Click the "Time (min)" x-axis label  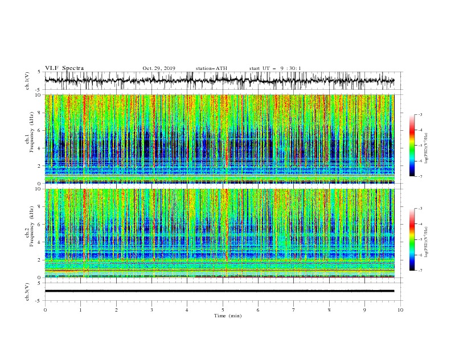(228, 316)
